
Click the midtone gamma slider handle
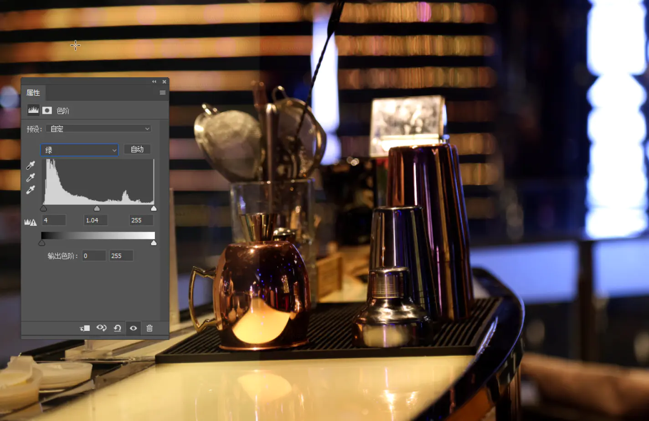(x=97, y=208)
